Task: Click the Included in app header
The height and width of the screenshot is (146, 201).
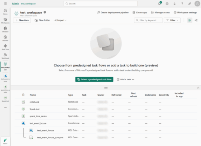Action: pos(179,95)
